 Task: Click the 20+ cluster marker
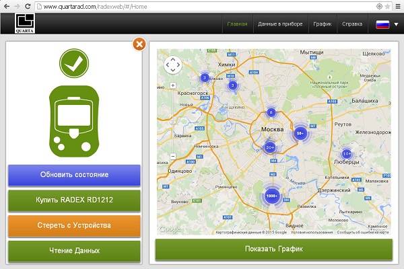(x=271, y=147)
